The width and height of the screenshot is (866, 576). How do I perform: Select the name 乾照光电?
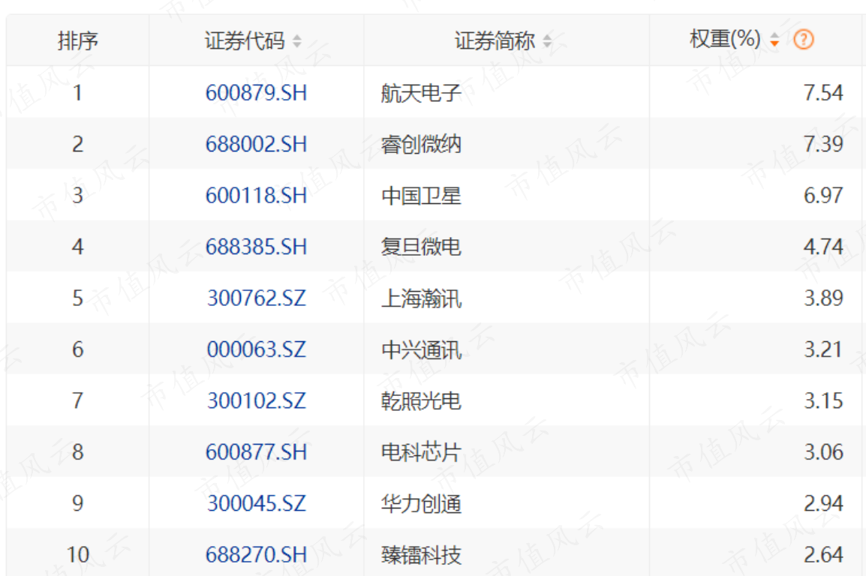[x=421, y=401]
